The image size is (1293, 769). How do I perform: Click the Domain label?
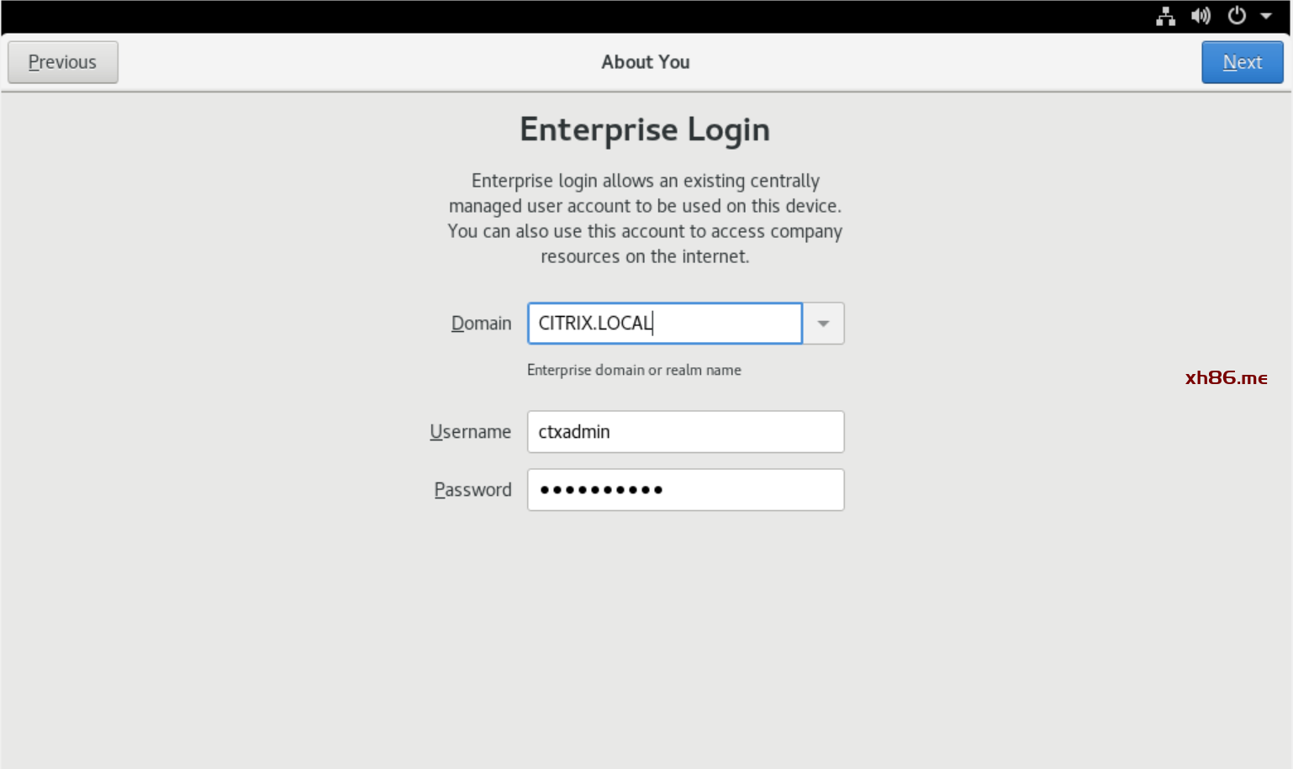click(x=481, y=324)
